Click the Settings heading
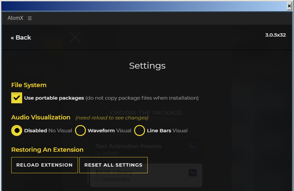 [147, 66]
